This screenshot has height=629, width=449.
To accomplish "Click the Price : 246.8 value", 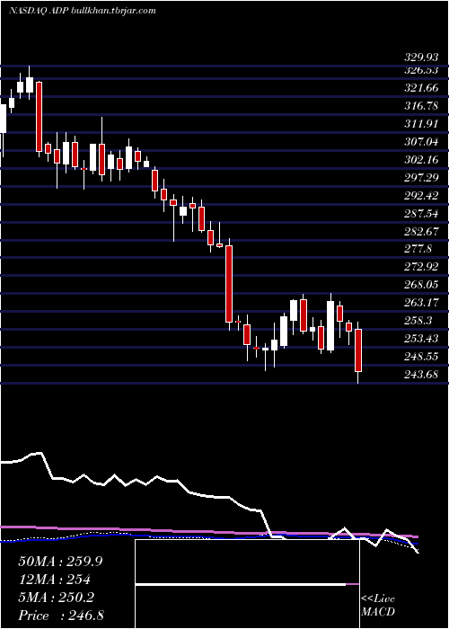I will click(x=61, y=616).
